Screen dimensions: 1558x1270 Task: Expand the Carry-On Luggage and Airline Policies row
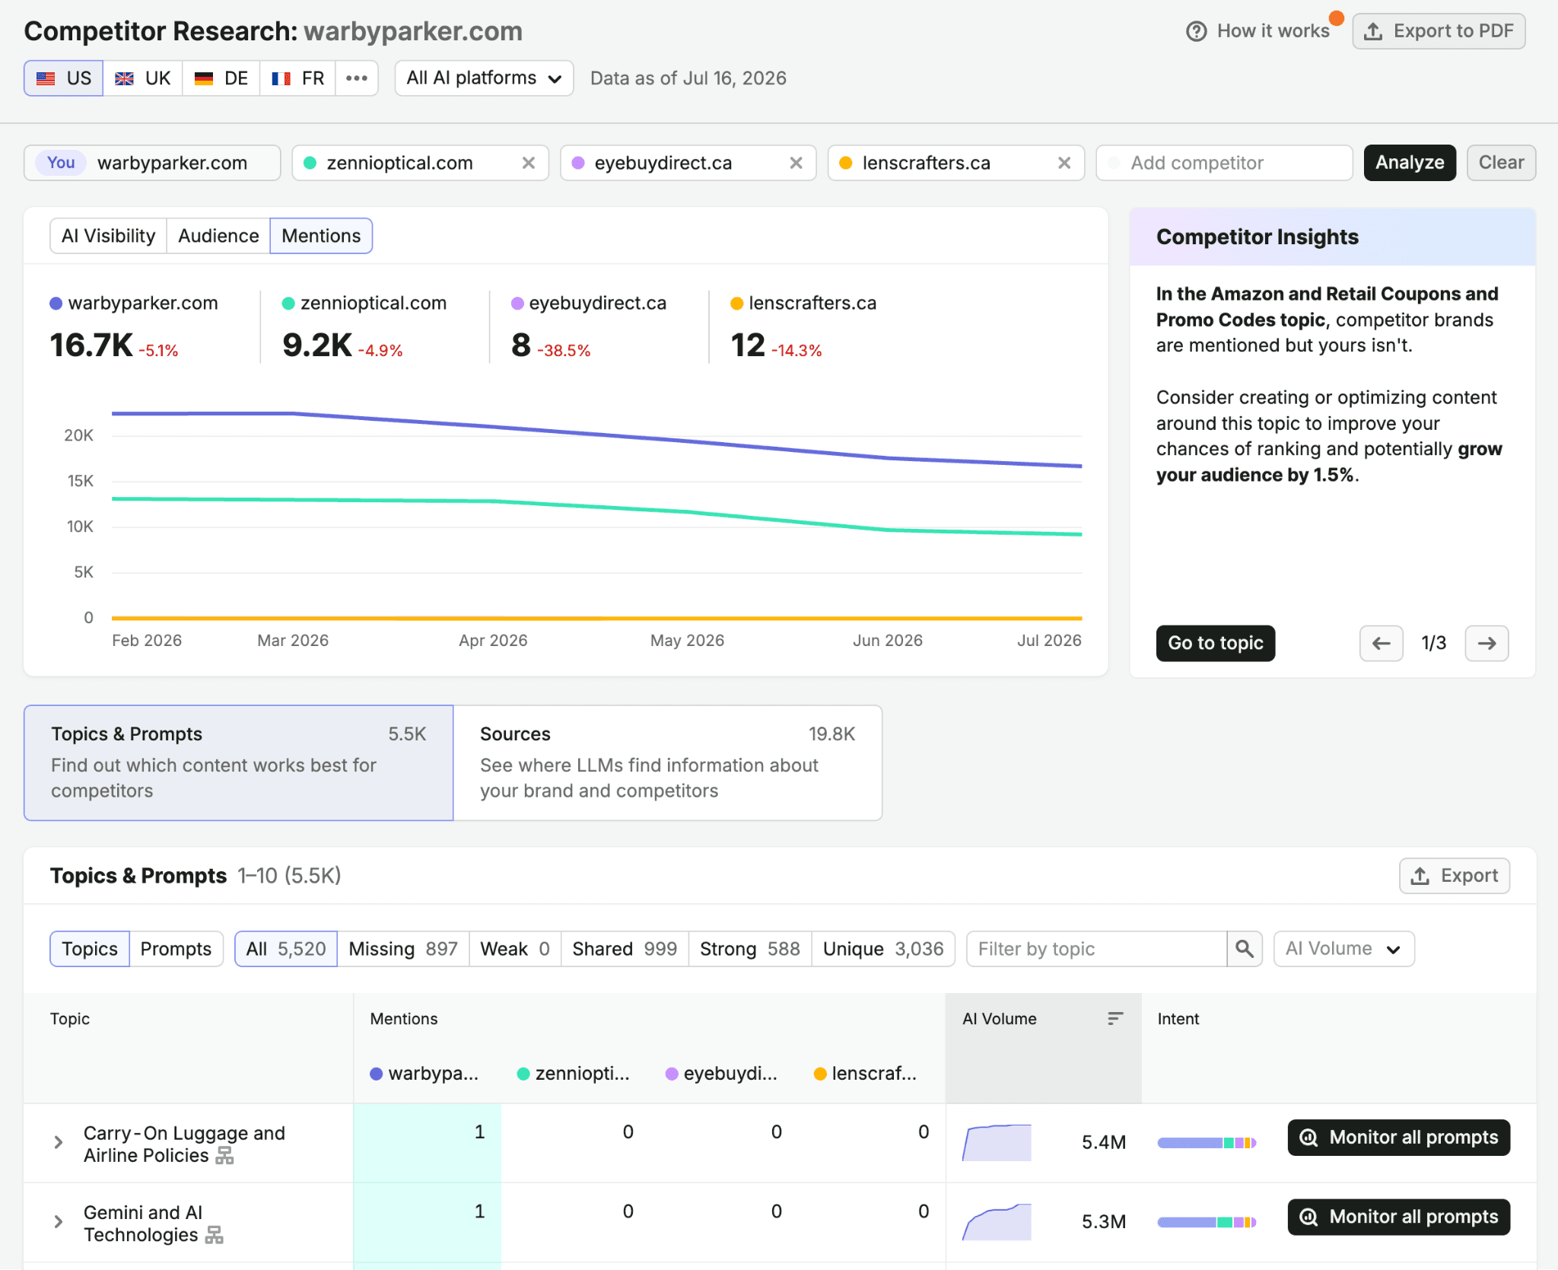pos(59,1142)
